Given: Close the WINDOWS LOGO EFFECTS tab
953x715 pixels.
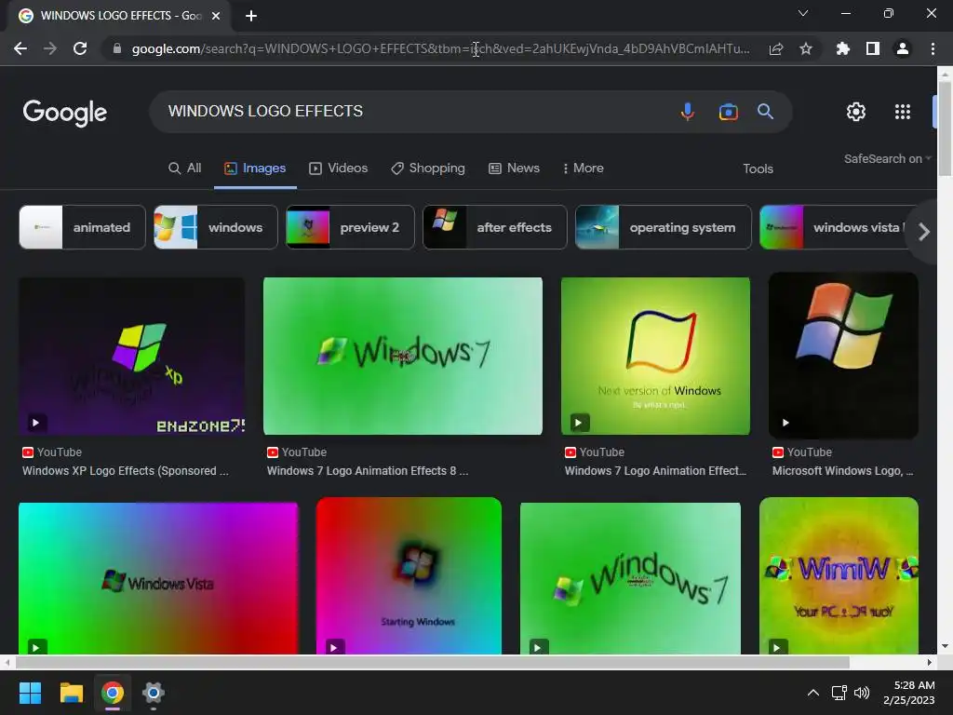Looking at the screenshot, I should click(216, 16).
